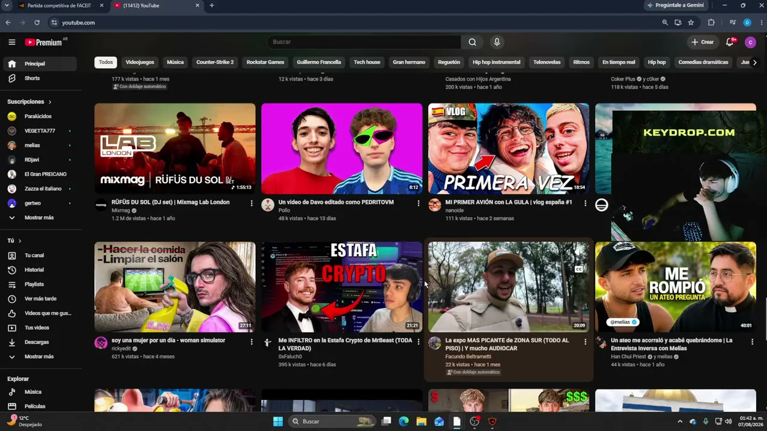Show more category chips with right arrow

(x=754, y=62)
